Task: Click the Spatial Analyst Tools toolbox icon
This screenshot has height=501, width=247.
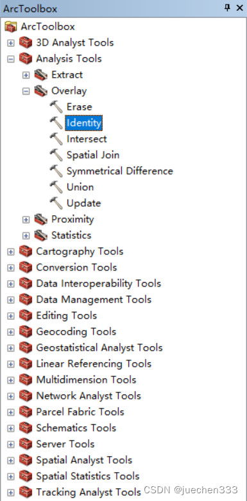Action: pos(26,460)
